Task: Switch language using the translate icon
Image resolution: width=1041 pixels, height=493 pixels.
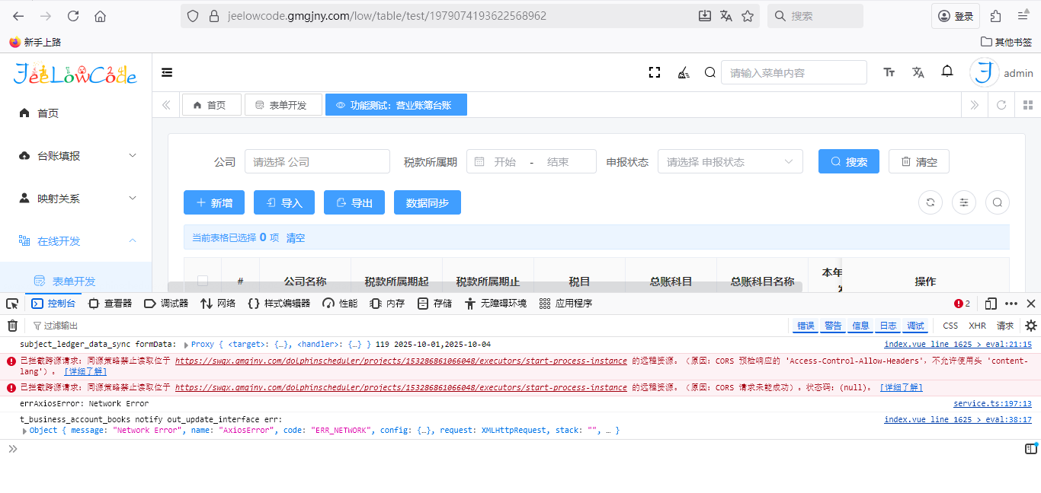Action: pos(918,72)
